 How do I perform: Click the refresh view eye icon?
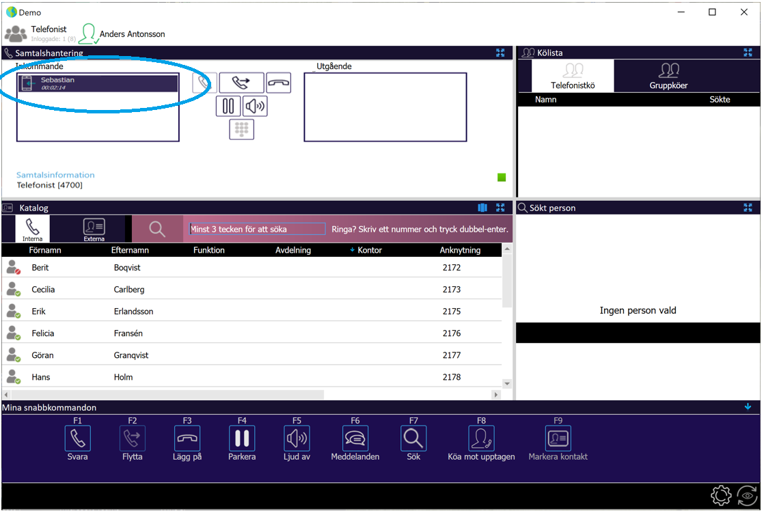(748, 496)
